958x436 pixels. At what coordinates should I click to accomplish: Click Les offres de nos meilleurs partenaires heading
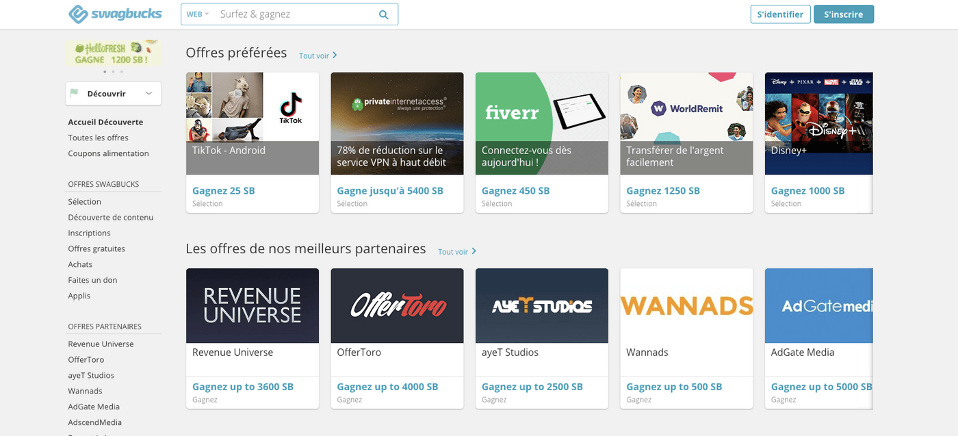pos(306,248)
